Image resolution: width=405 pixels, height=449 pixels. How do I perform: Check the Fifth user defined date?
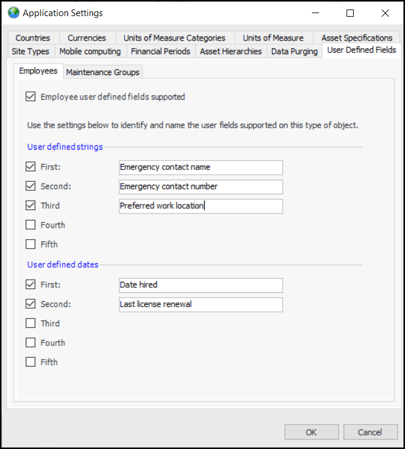tap(31, 362)
